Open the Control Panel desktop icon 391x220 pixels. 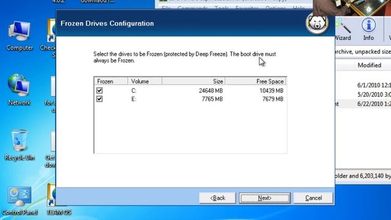click(x=20, y=200)
